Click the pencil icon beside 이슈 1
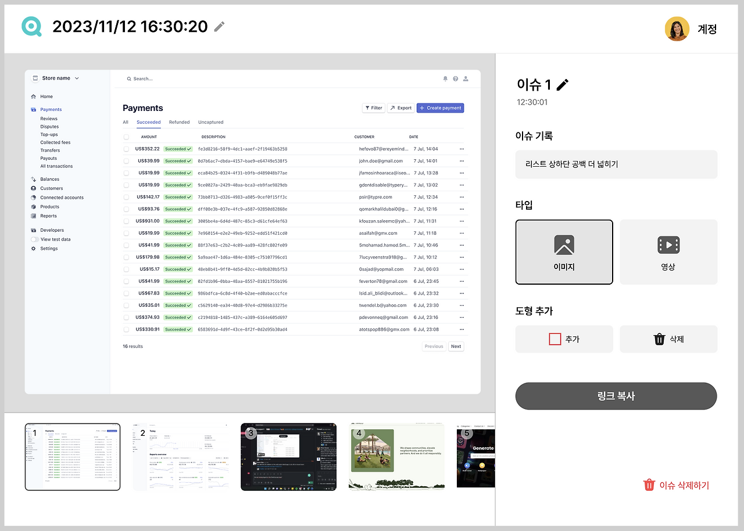 (563, 84)
